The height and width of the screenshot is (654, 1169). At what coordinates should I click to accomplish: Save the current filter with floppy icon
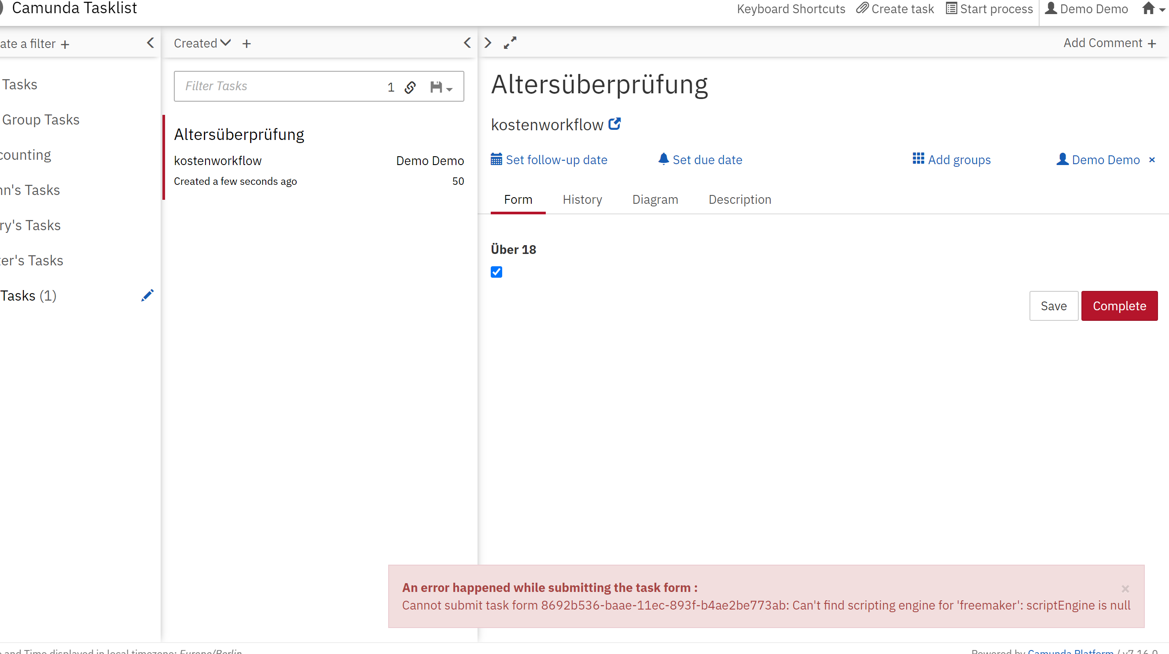(x=436, y=86)
